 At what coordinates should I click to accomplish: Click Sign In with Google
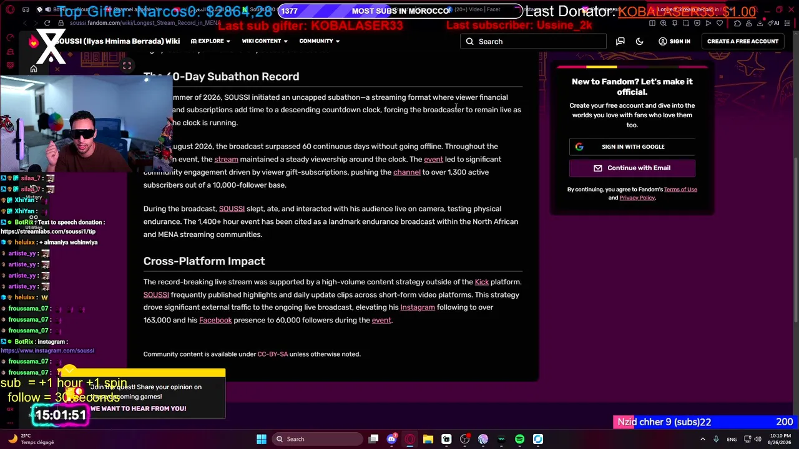(632, 147)
